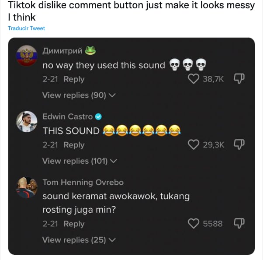Click the Edwin Castro username
Viewport: 267px width, 260px height.
pyautogui.click(x=67, y=116)
